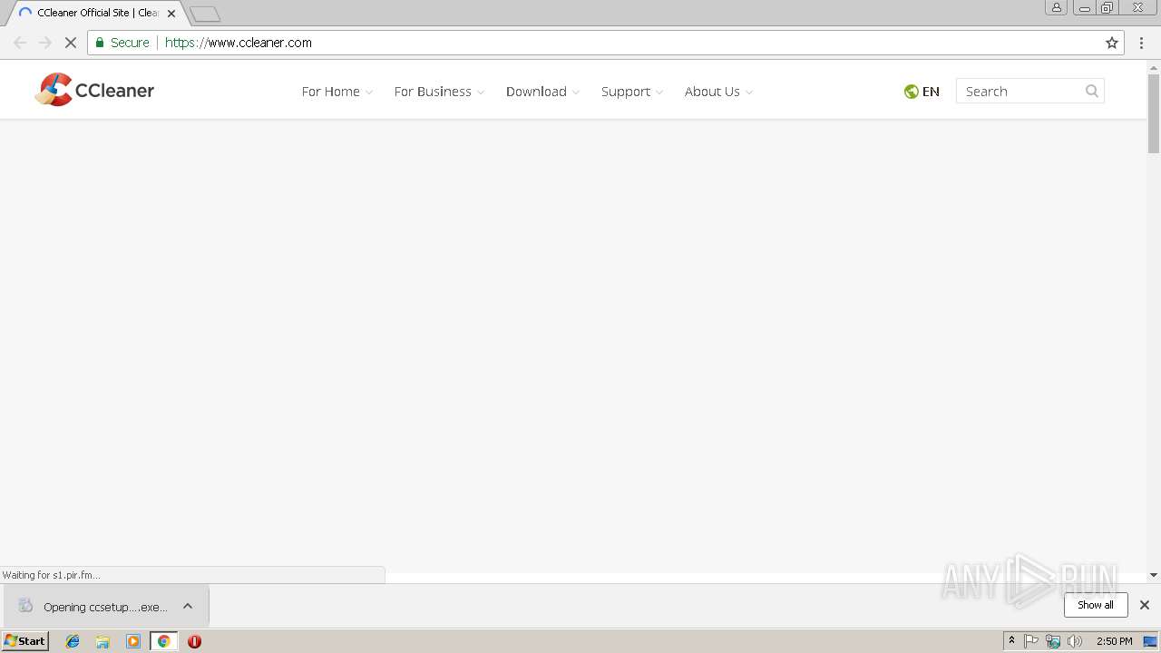Open Chrome's three-dot menu
Viewport: 1161px width, 653px height.
click(x=1143, y=43)
